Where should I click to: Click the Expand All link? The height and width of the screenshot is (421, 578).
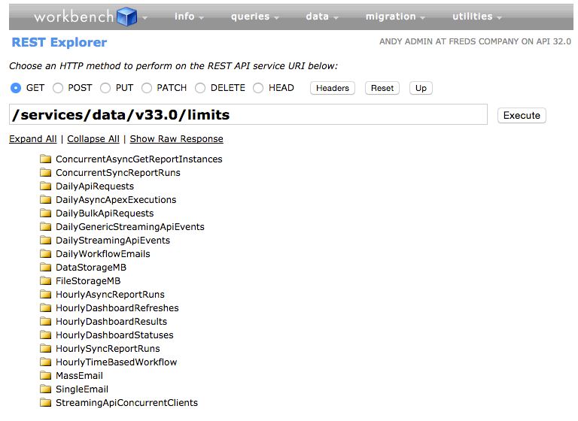click(x=33, y=139)
